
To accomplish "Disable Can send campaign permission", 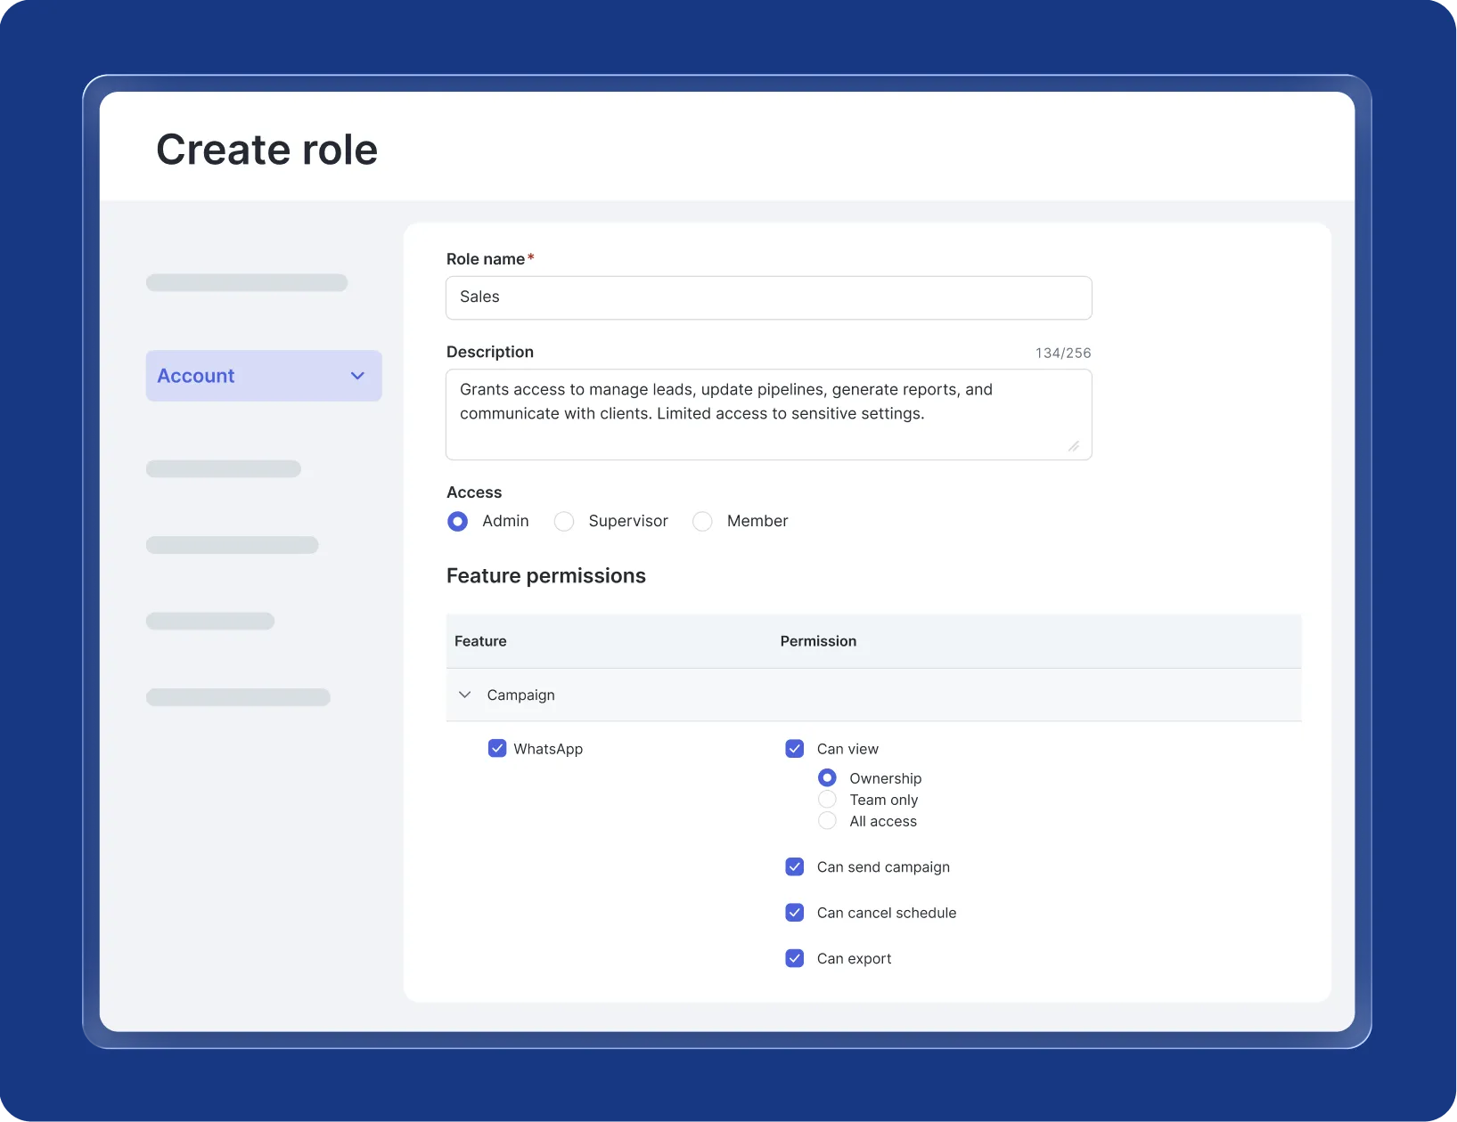I will (x=795, y=867).
